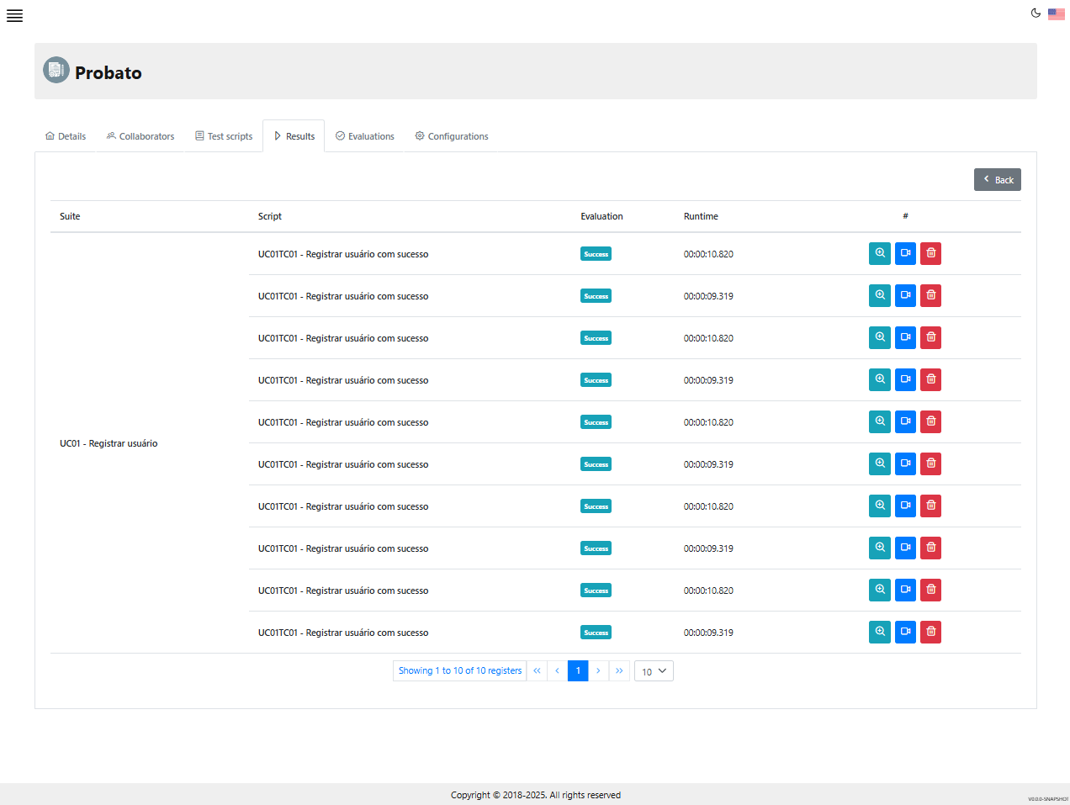Delete the last result row
1070x805 pixels.
(930, 632)
